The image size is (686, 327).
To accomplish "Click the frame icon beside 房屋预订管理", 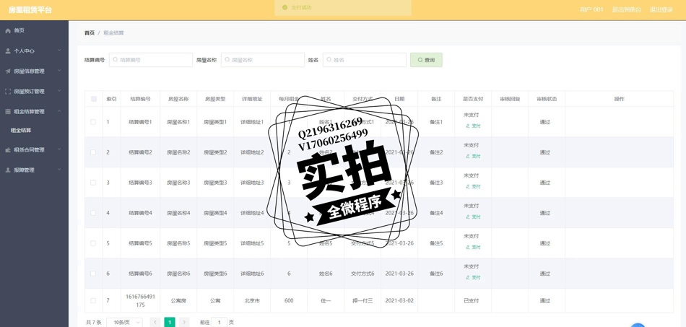I will (8, 92).
